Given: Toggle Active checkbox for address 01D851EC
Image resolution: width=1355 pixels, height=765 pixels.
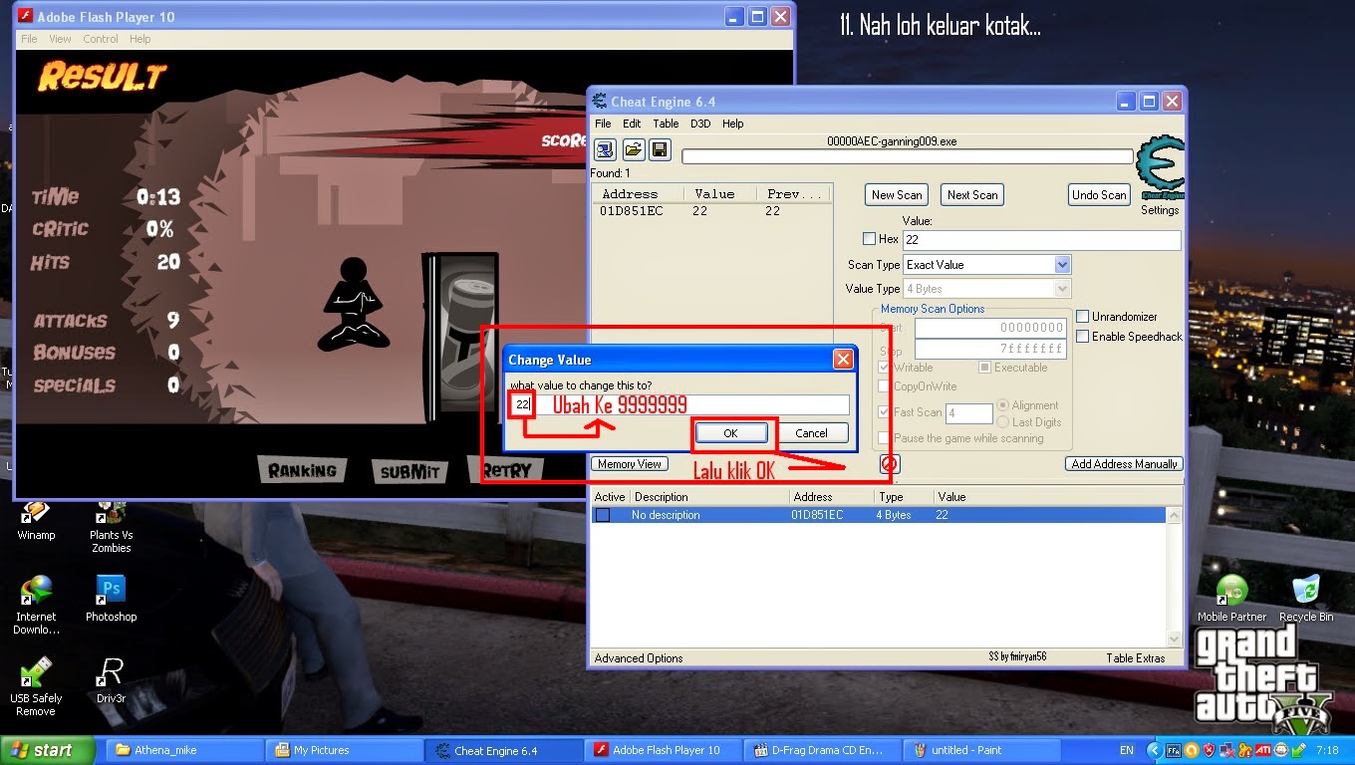Looking at the screenshot, I should click(x=603, y=515).
